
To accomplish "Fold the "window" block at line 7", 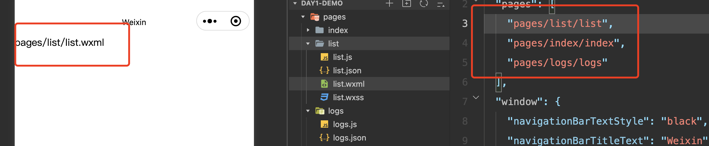I will click(x=476, y=98).
